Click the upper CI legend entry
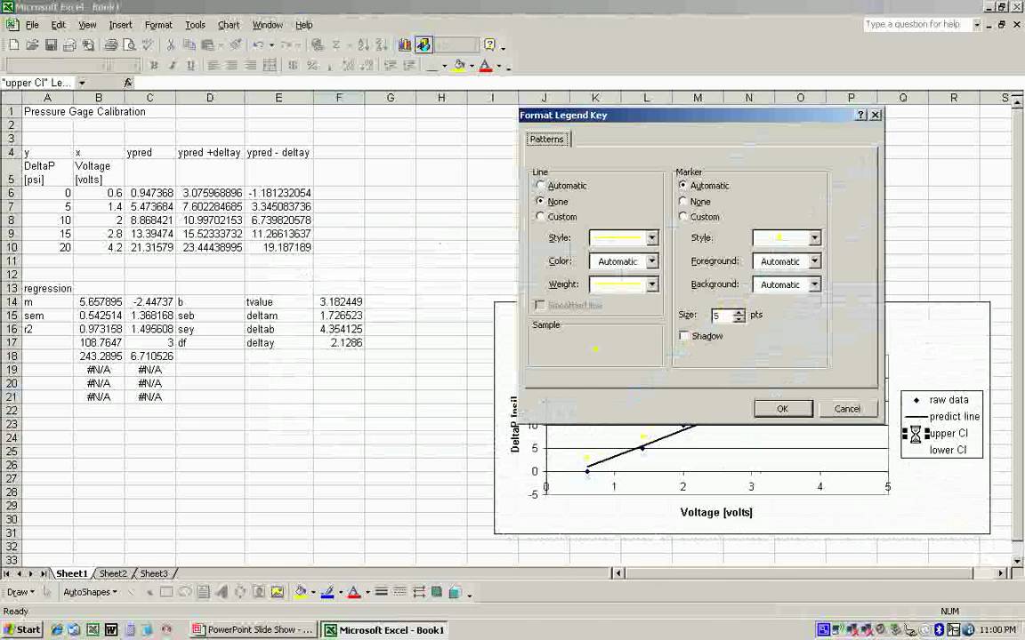 948,434
